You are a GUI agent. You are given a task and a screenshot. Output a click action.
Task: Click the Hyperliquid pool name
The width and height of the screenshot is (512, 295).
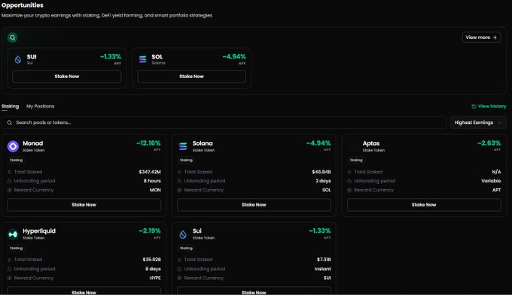(39, 231)
